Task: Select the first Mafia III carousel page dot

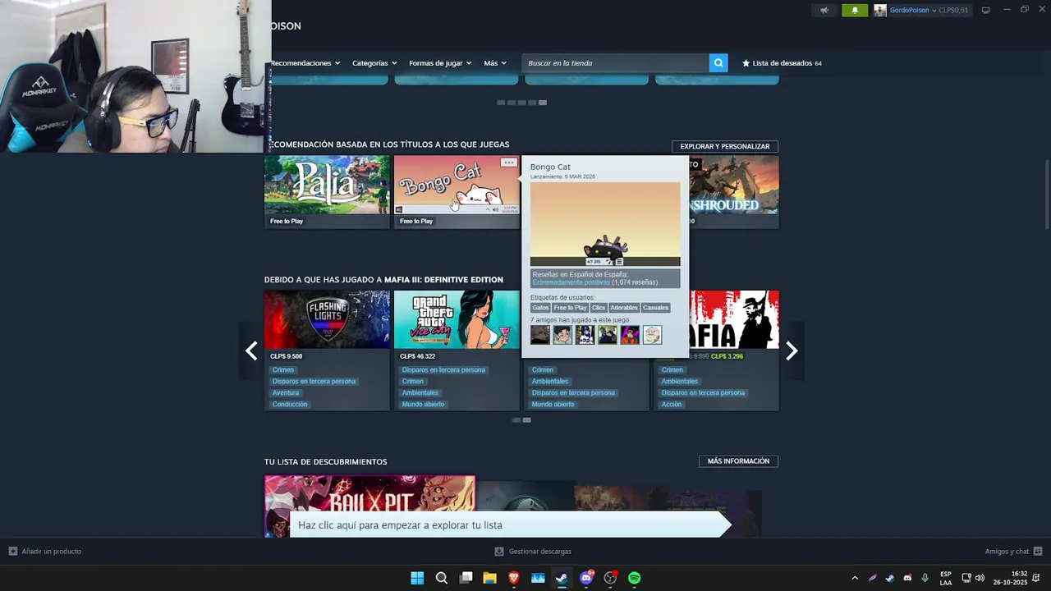Action: click(516, 420)
